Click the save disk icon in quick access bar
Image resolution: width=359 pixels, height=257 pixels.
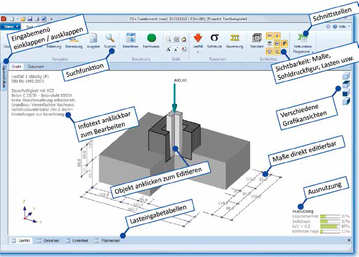pos(30,19)
